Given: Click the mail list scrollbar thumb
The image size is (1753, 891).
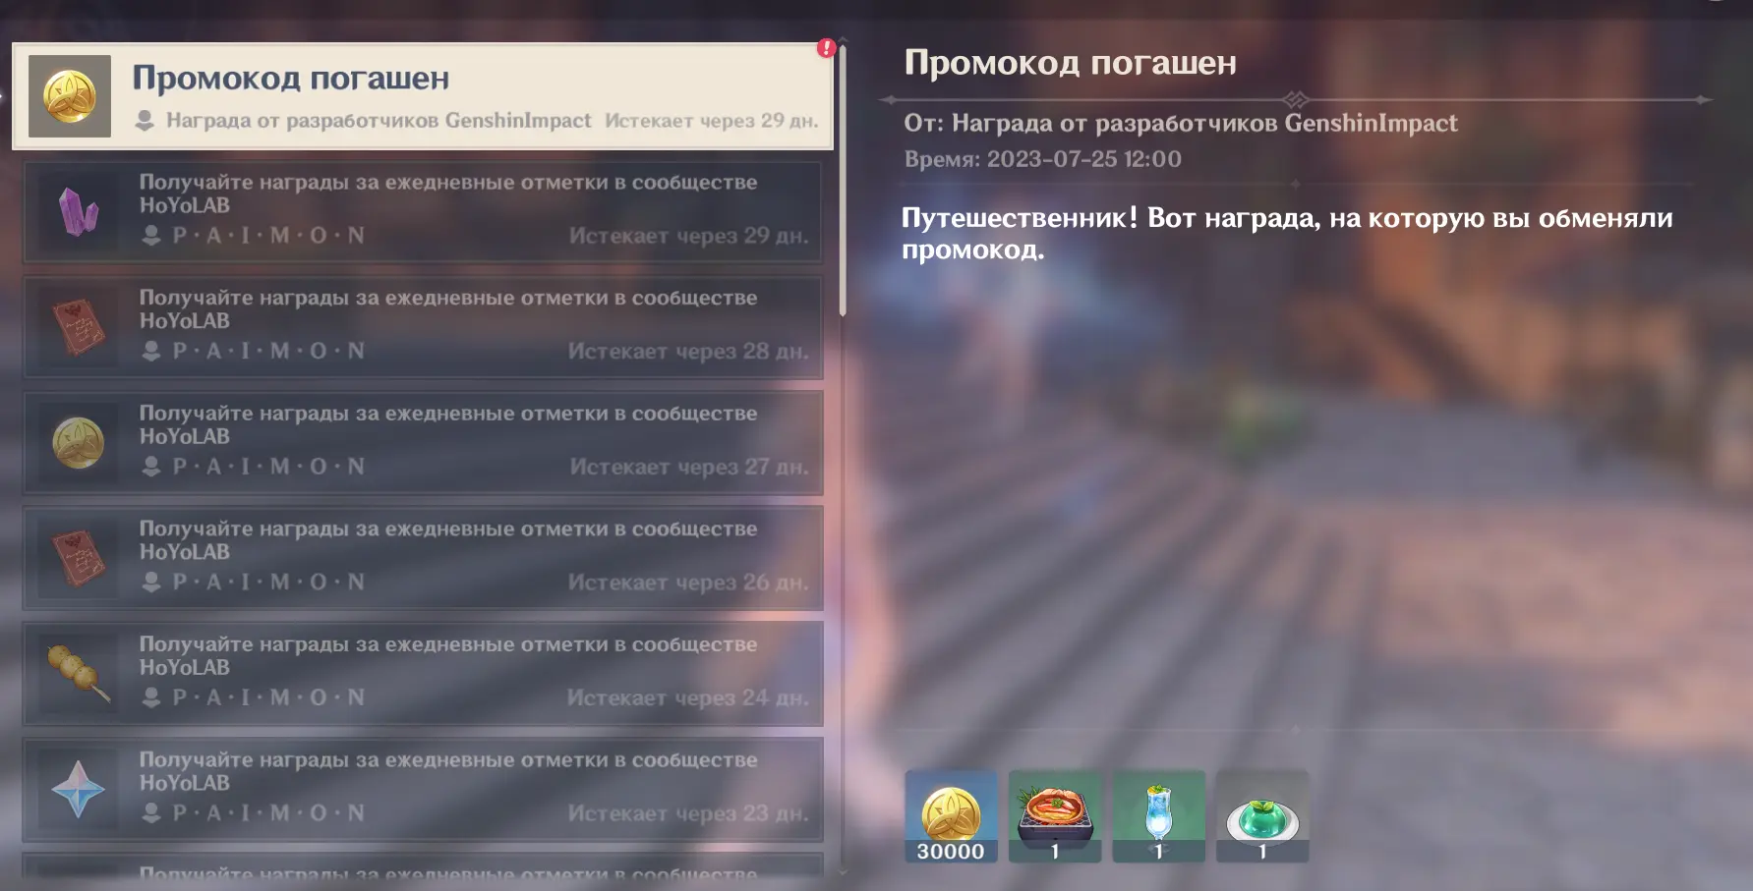Looking at the screenshot, I should click(x=843, y=180).
